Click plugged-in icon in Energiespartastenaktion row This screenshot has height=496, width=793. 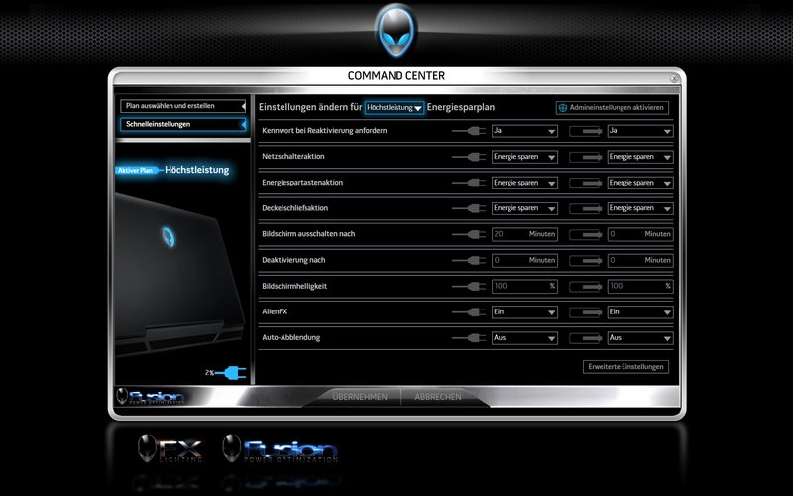click(469, 183)
